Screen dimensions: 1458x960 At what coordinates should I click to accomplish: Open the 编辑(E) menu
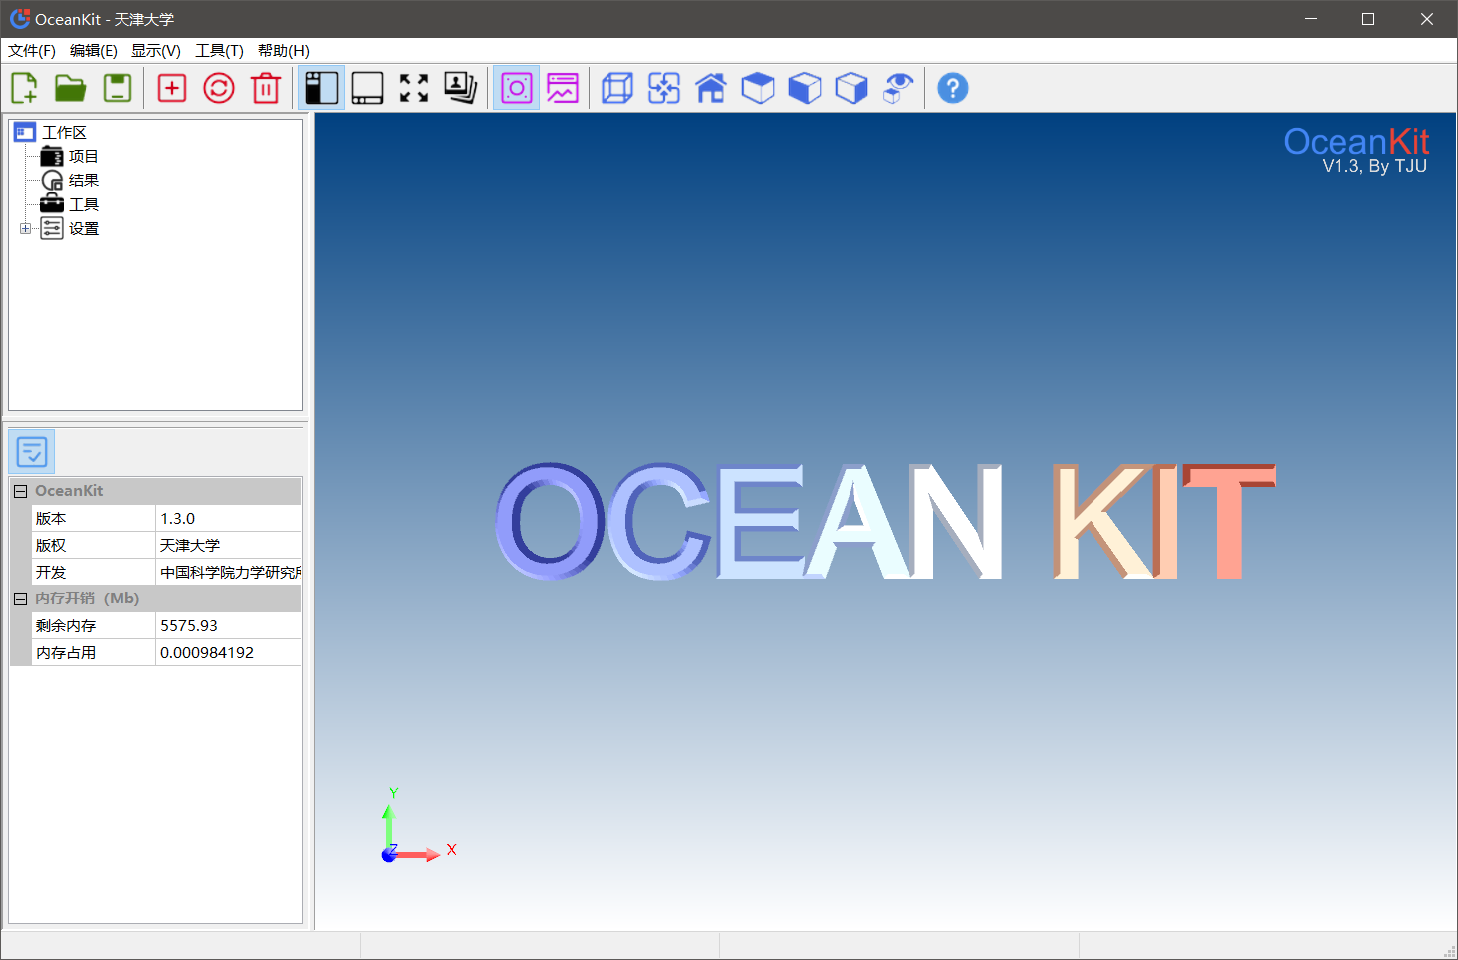click(x=94, y=51)
